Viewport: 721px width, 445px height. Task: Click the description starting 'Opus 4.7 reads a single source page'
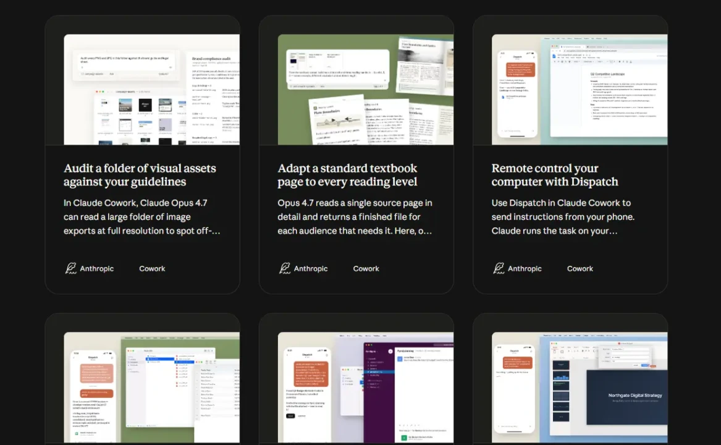coord(355,217)
